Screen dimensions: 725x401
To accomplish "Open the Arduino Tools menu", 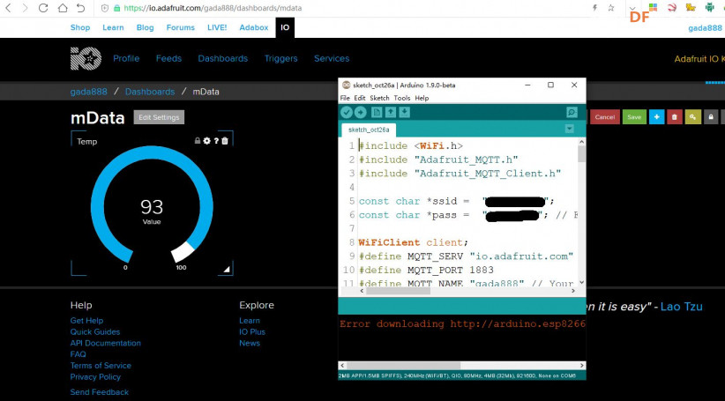I will click(402, 98).
